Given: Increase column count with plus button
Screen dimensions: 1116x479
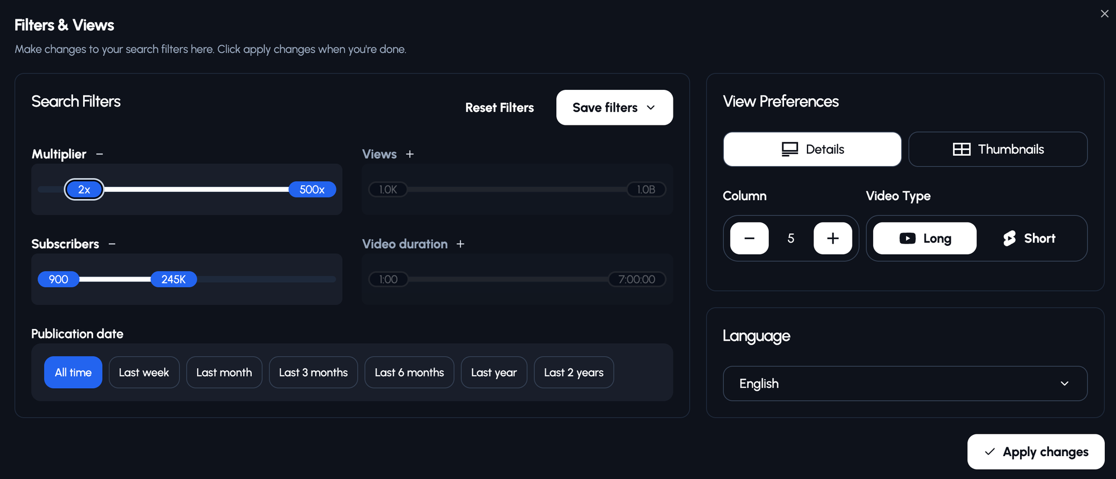Looking at the screenshot, I should 833,239.
